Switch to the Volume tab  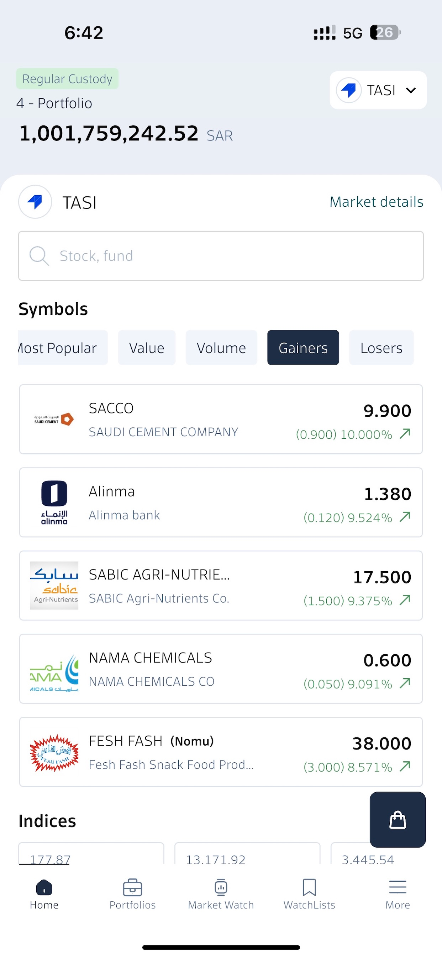(221, 348)
